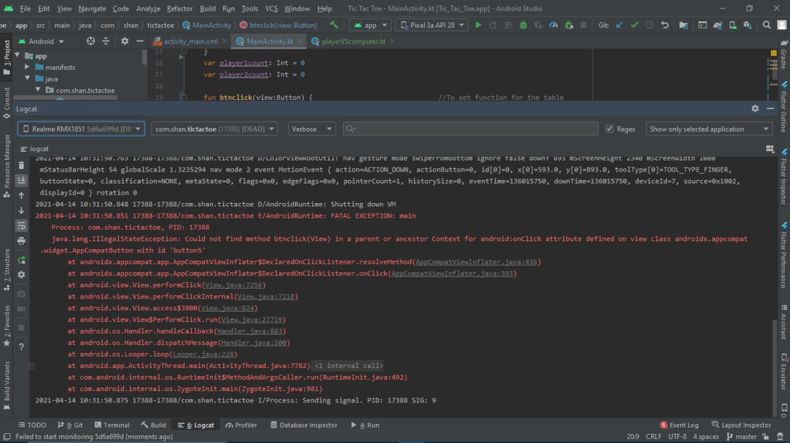Open the Database Inspector tool window
This screenshot has height=443, width=790.
(x=303, y=425)
